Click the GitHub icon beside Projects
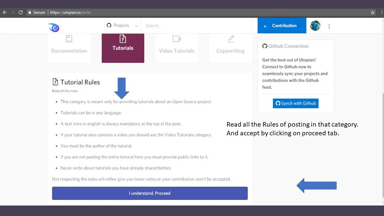The image size is (384, 216). coord(109,25)
